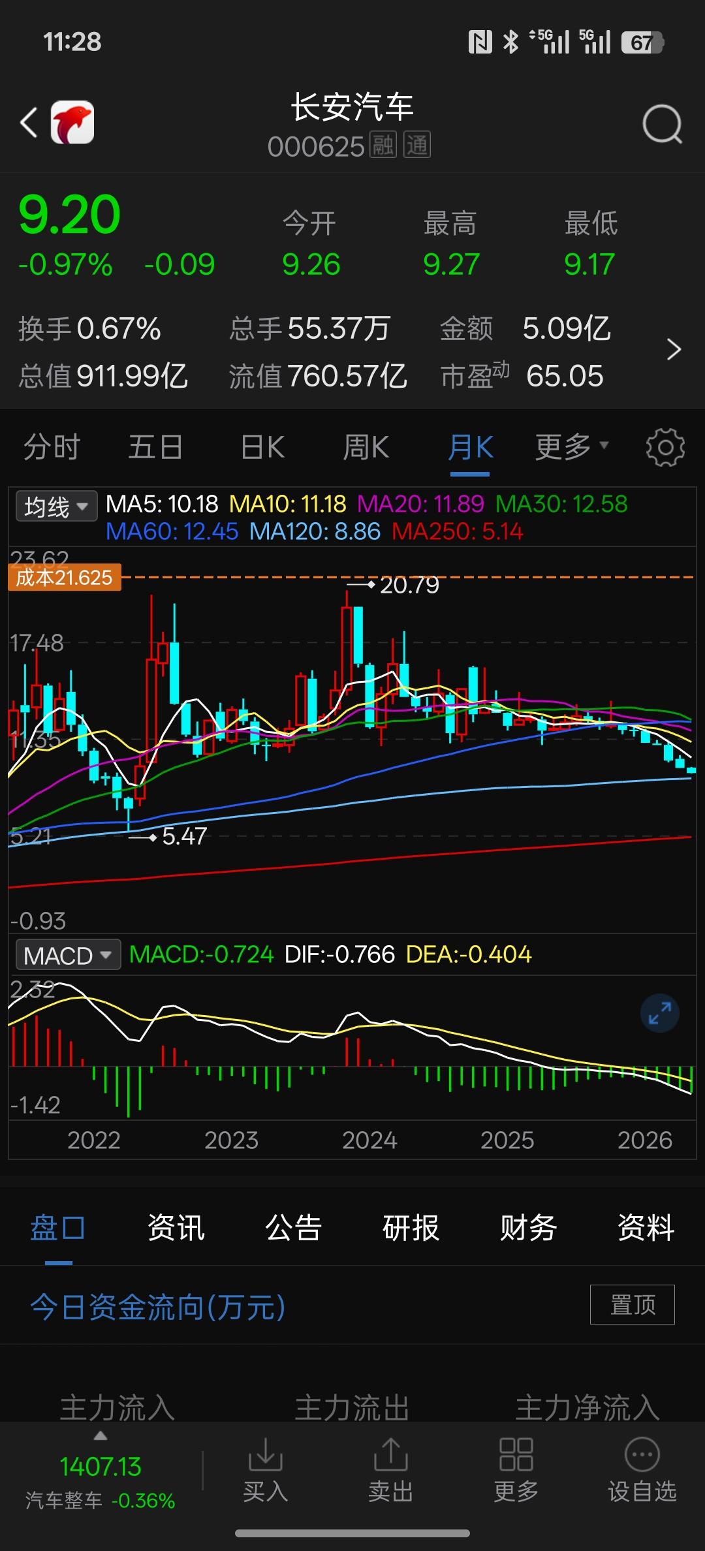Tap the 最低 9.17 low price
Viewport: 705px width, 1551px height.
point(591,244)
